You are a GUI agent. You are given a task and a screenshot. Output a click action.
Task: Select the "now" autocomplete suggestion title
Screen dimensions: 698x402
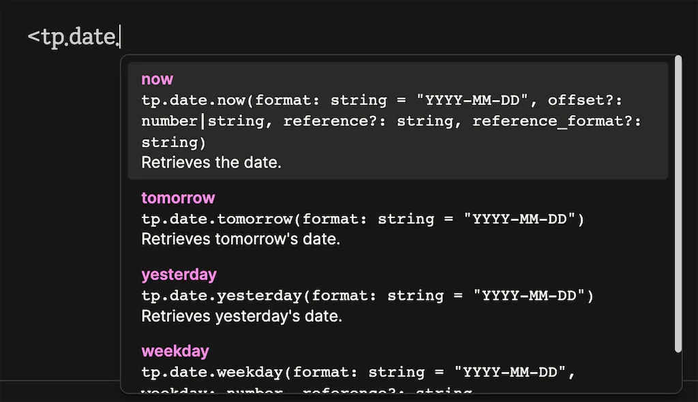[x=157, y=80]
